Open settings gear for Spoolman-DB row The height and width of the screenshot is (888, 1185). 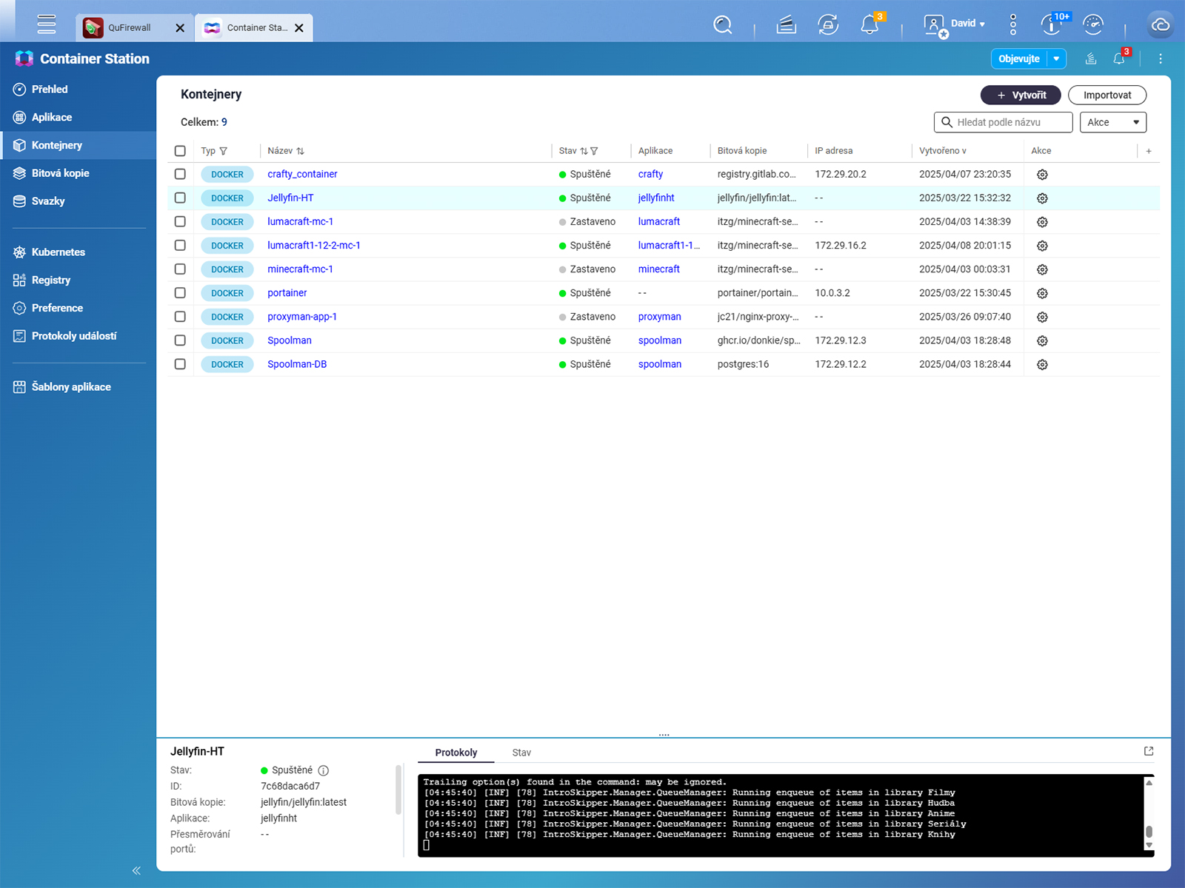pos(1042,364)
